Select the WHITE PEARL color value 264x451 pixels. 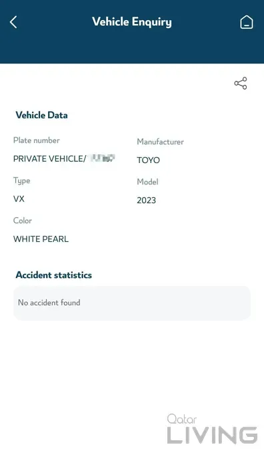[41, 239]
